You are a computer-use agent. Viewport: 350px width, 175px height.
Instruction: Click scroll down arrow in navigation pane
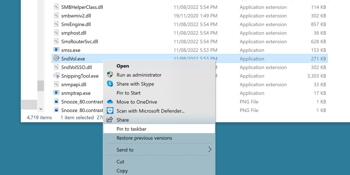click(x=41, y=109)
